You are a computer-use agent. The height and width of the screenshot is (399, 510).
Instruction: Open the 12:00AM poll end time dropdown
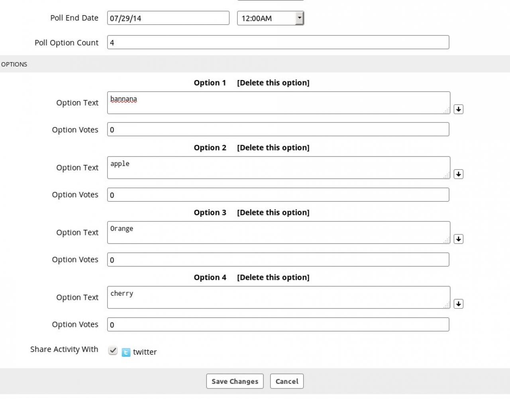[x=299, y=18]
